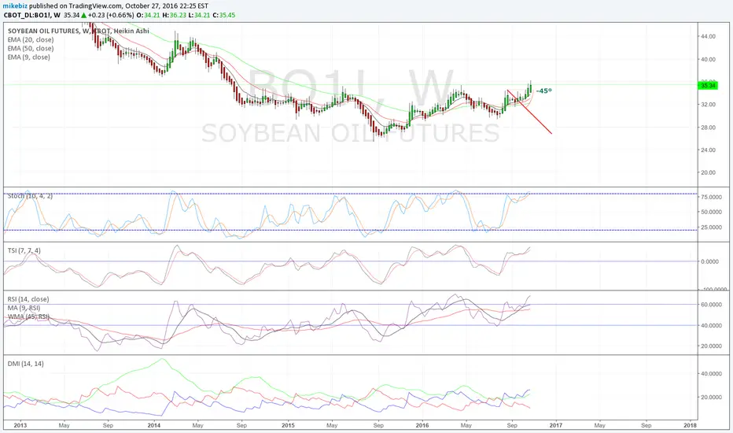Click the 60.0000 RSI scale value
This screenshot has height=433, width=733.
click(x=710, y=304)
